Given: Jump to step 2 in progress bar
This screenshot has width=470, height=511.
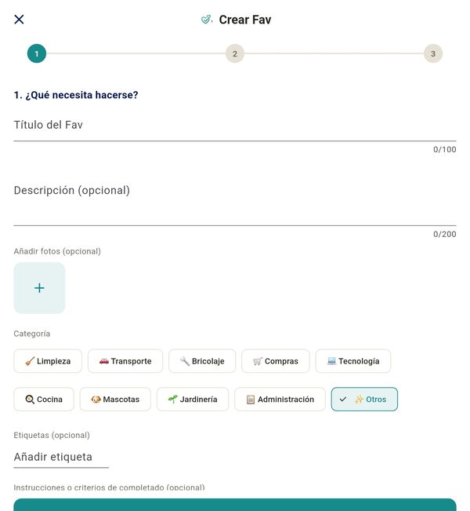Looking at the screenshot, I should [x=235, y=54].
